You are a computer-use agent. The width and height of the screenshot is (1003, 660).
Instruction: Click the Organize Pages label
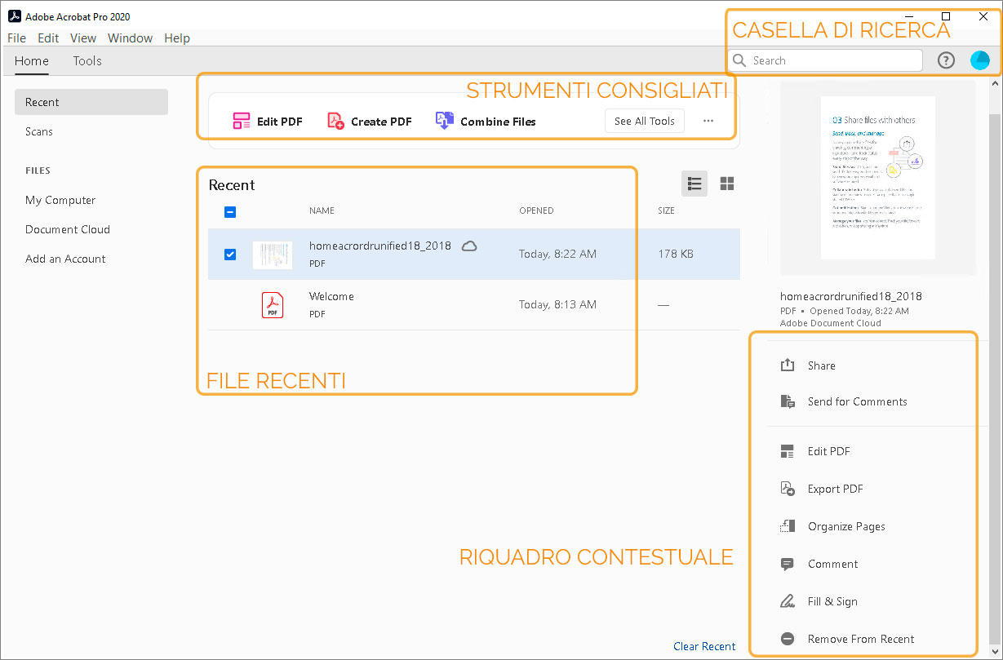846,526
